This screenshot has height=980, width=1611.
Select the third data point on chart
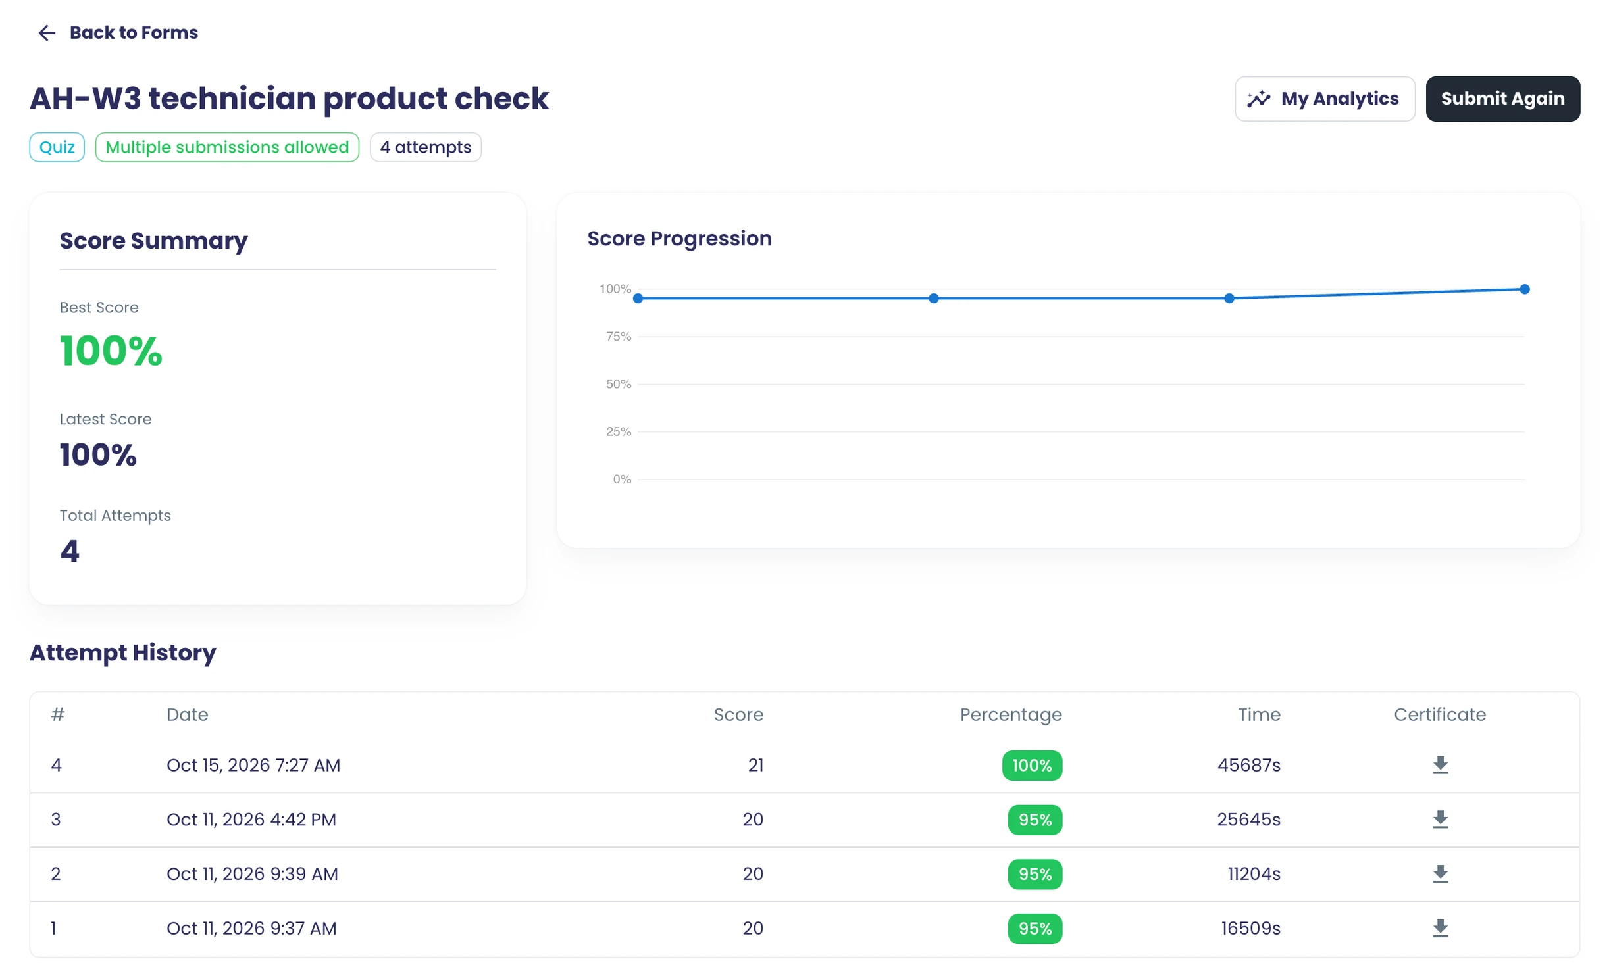[1229, 299]
